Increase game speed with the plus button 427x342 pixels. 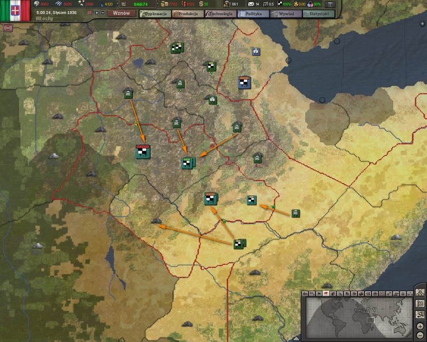[x=97, y=13]
